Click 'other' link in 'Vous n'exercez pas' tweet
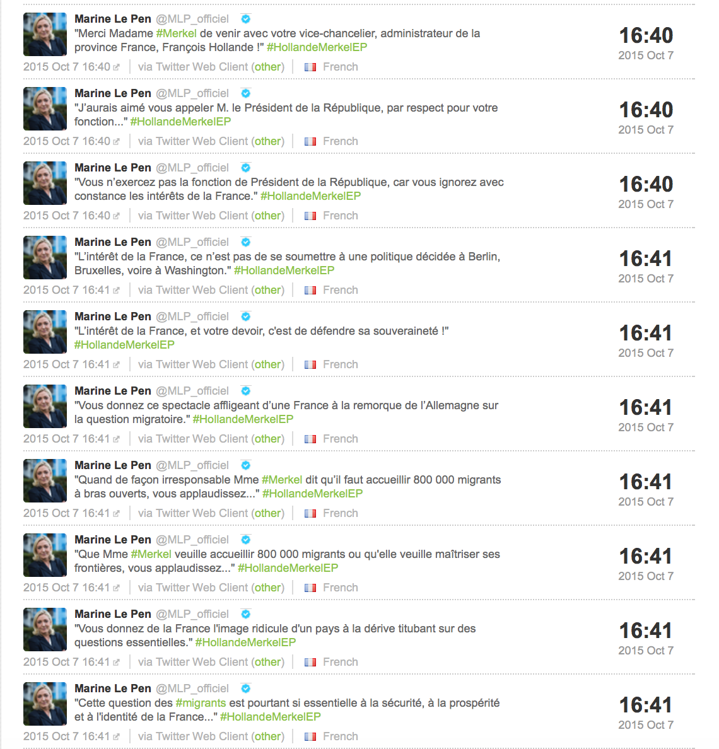Image resolution: width=719 pixels, height=749 pixels. coord(267,216)
